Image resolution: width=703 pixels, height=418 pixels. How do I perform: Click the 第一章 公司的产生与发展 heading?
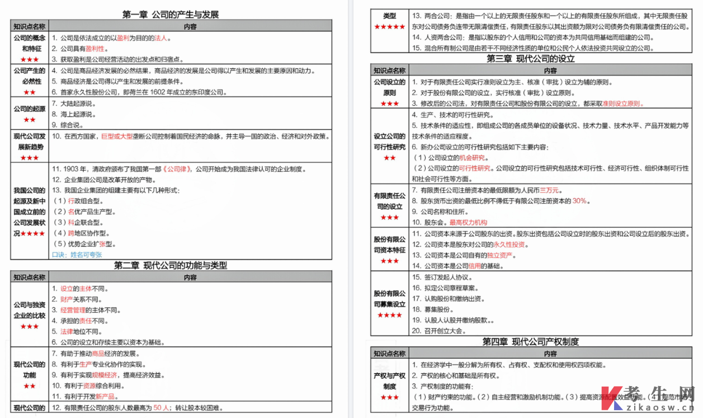[171, 14]
